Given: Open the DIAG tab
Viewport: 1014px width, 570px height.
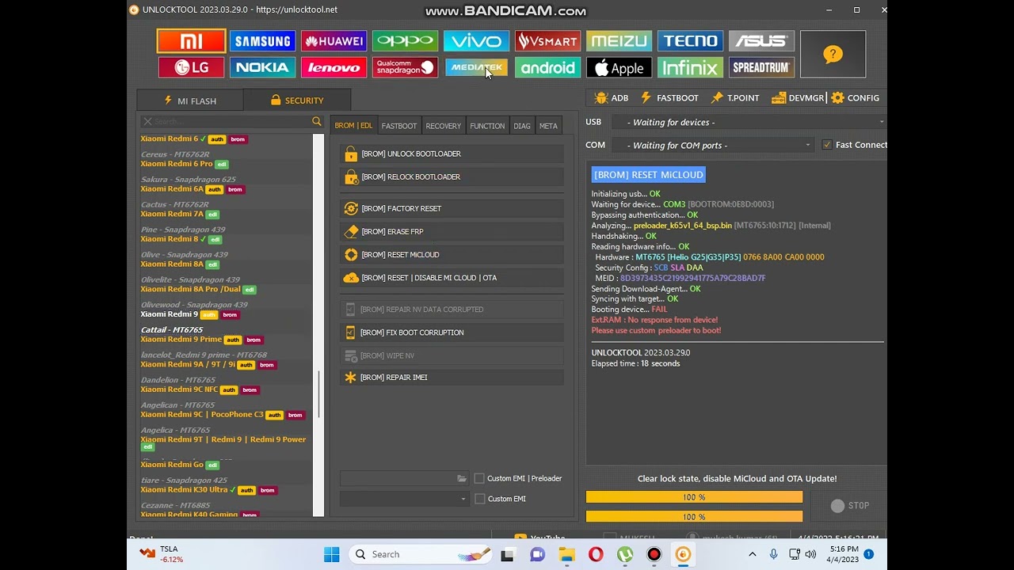Looking at the screenshot, I should pyautogui.click(x=522, y=126).
